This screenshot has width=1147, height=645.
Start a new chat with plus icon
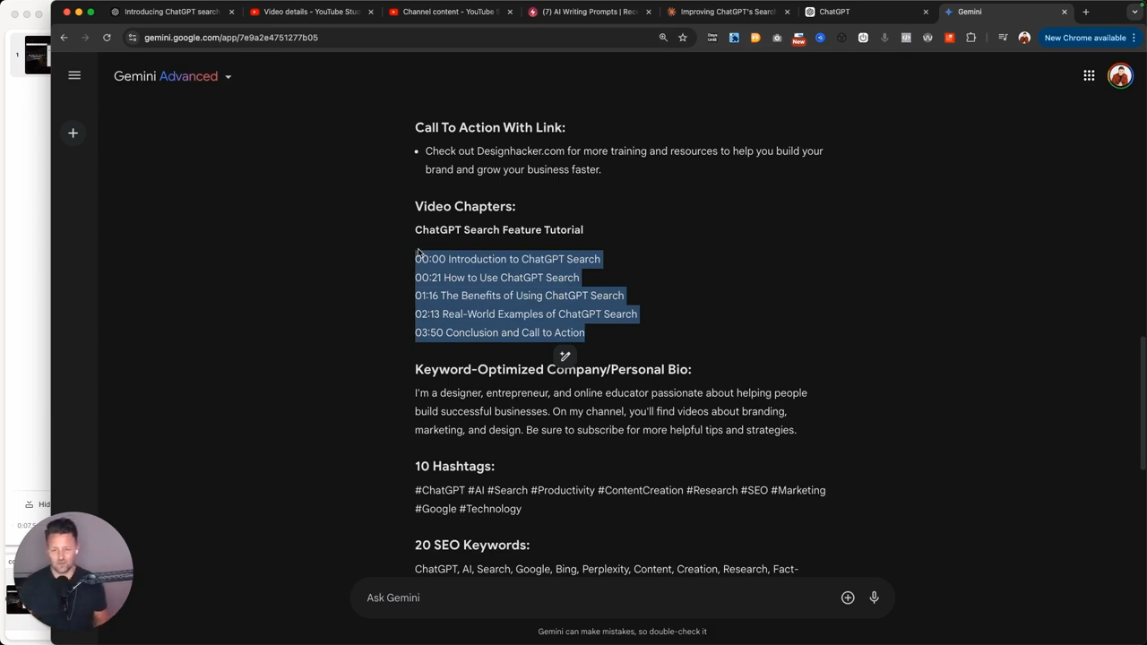(73, 133)
